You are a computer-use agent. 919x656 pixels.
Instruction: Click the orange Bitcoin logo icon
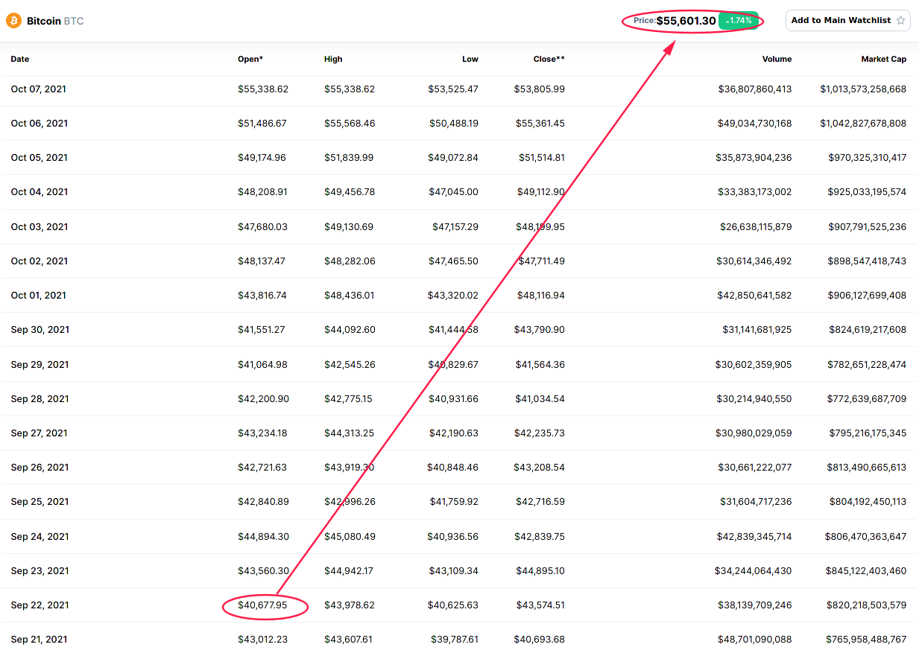pyautogui.click(x=13, y=21)
